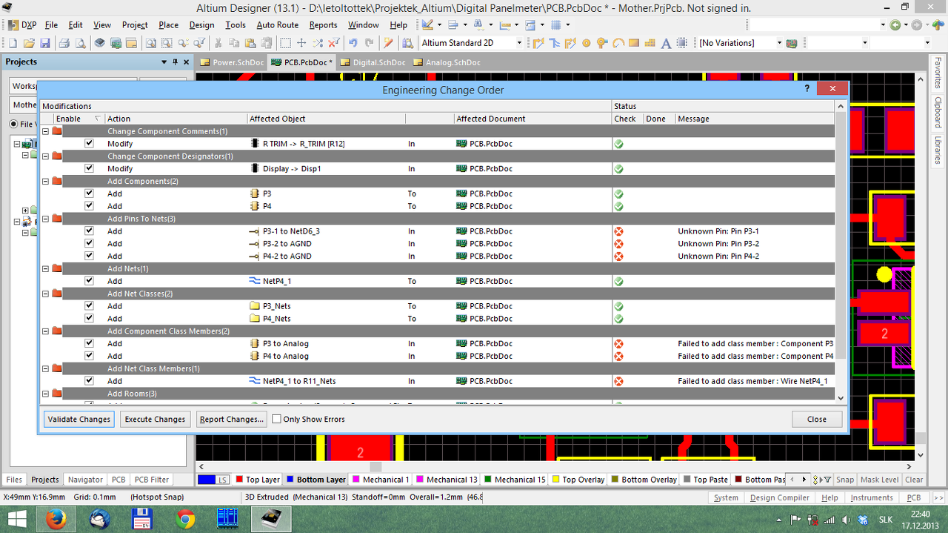Screen dimensions: 948x533
Task: Collapse Add Rooms group
Action: tap(45, 393)
